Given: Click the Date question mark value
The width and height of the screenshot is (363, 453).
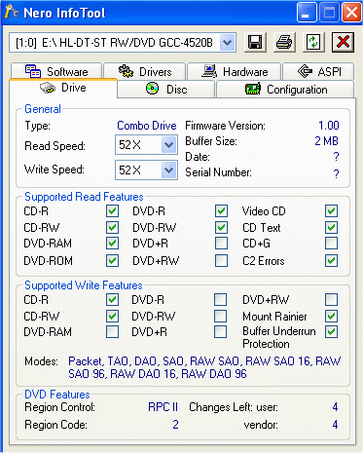Looking at the screenshot, I should [336, 157].
